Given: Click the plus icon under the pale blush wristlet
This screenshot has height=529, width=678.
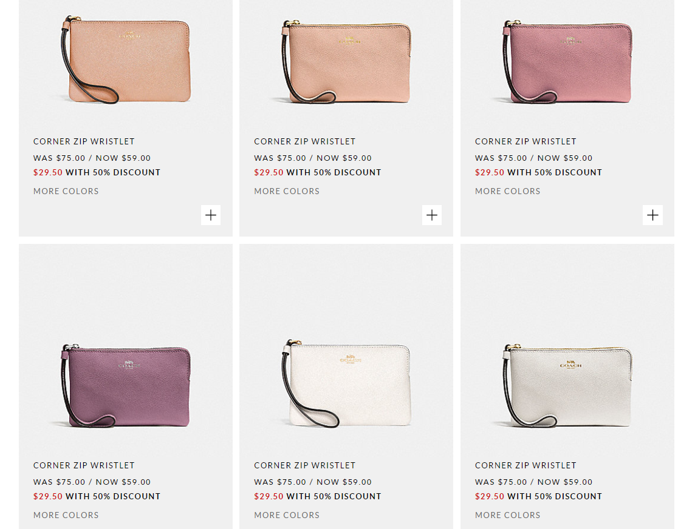Looking at the screenshot, I should [x=432, y=215].
